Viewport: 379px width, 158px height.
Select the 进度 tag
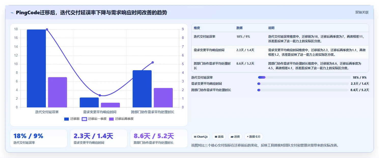(x=235, y=137)
